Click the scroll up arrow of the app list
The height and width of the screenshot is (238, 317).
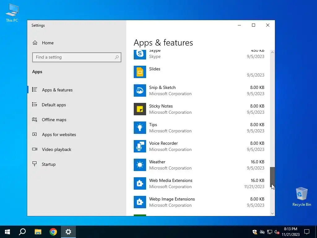[272, 52]
